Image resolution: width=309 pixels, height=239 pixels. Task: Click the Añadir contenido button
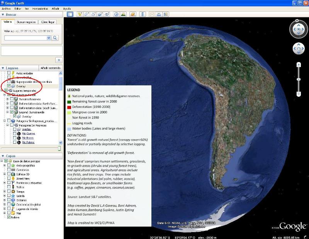click(x=50, y=68)
